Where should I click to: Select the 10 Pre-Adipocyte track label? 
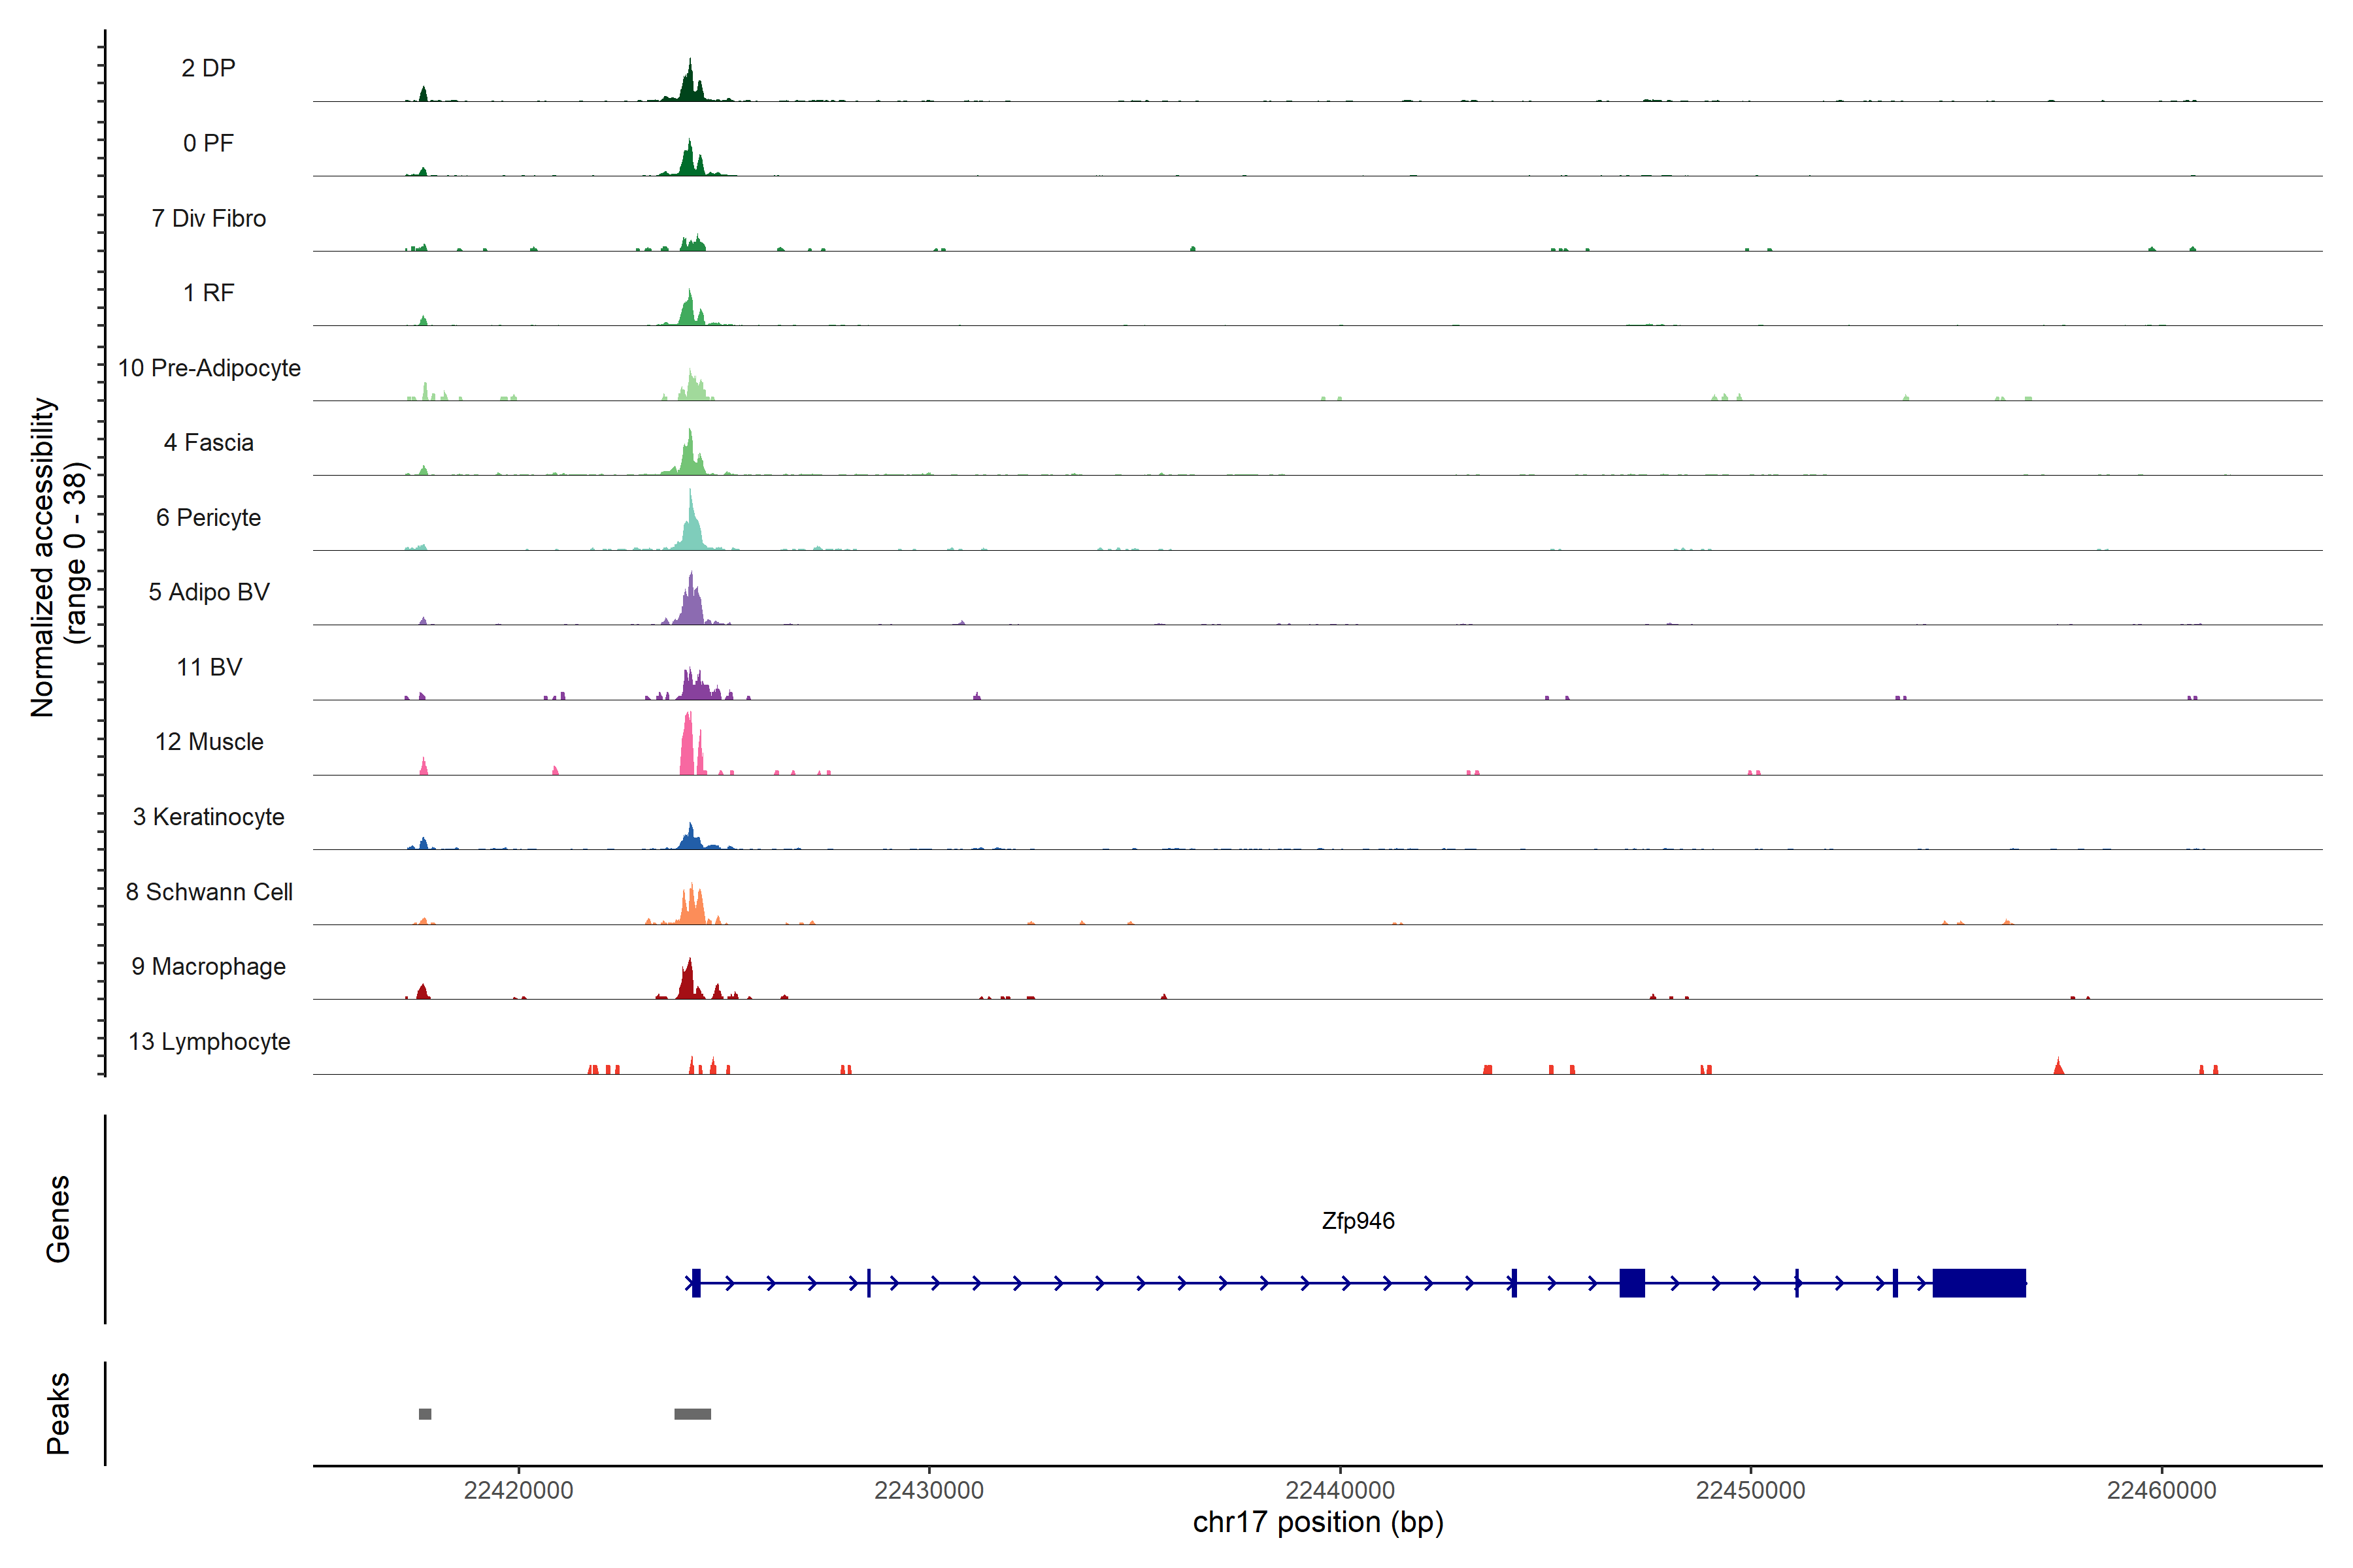tap(209, 368)
